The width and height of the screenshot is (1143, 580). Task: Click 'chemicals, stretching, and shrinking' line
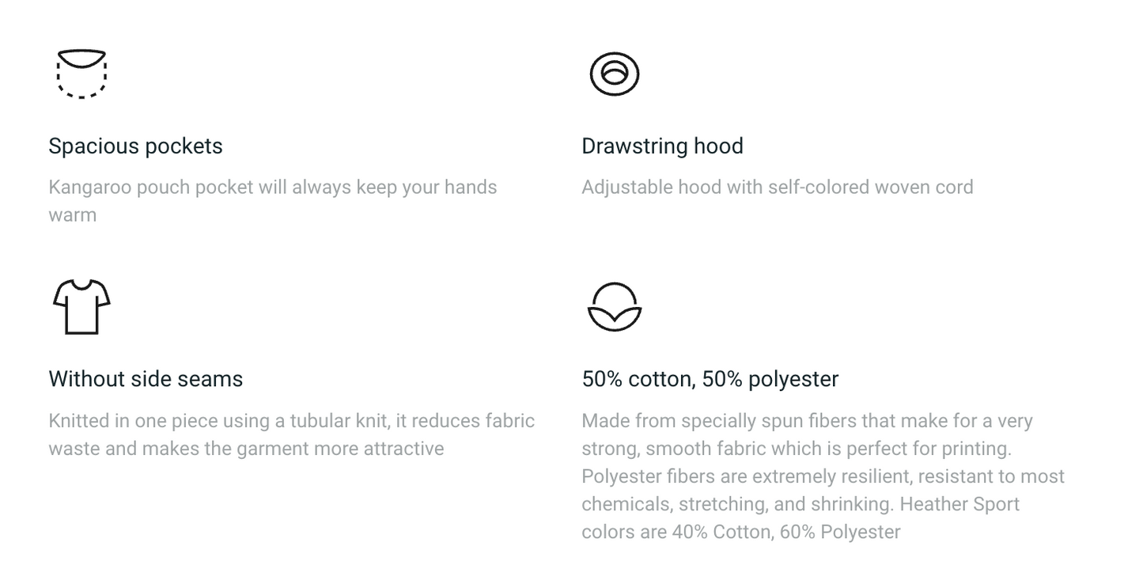click(738, 504)
